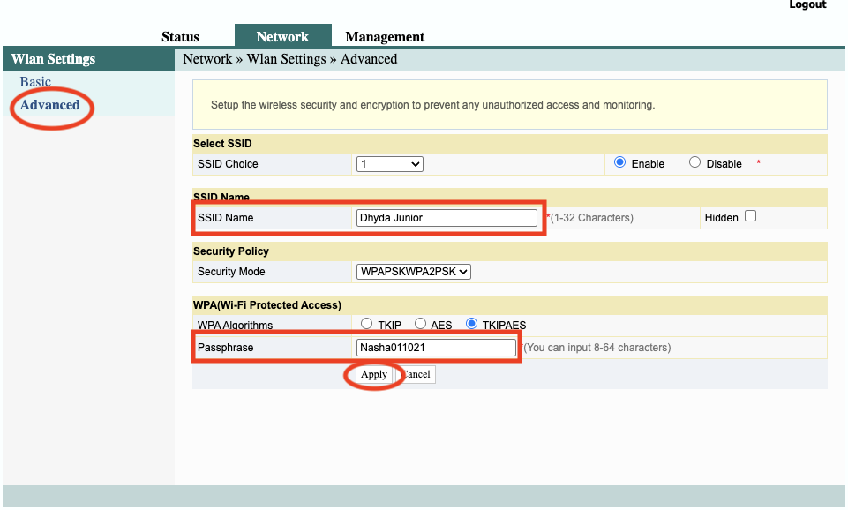Select the Enable radio for SSID Choice
Screen dimensions: 848x510
pyautogui.click(x=621, y=163)
